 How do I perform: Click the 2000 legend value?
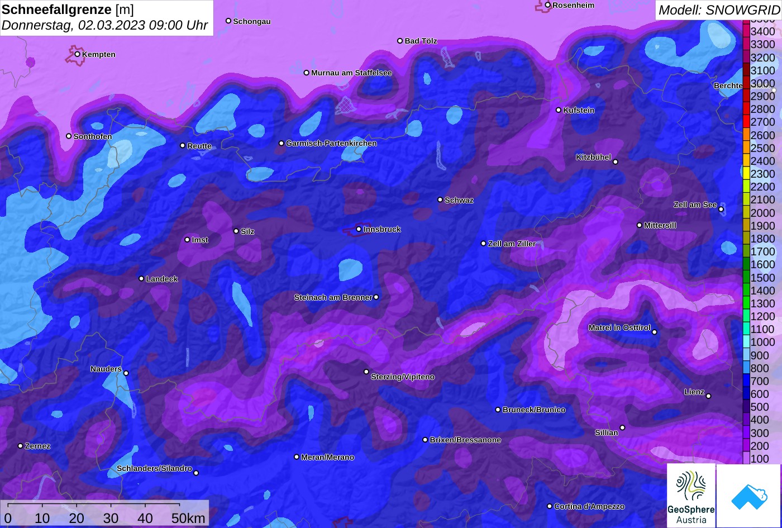pos(763,213)
